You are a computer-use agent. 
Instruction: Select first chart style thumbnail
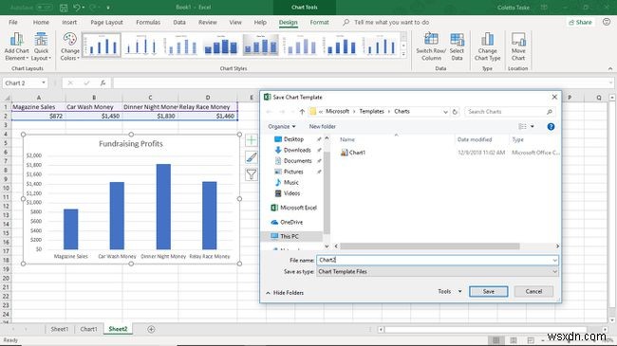point(102,45)
